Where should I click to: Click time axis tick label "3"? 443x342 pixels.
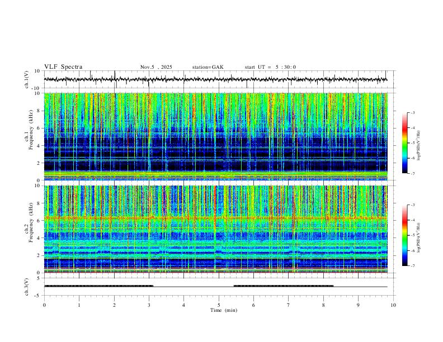pyautogui.click(x=149, y=305)
